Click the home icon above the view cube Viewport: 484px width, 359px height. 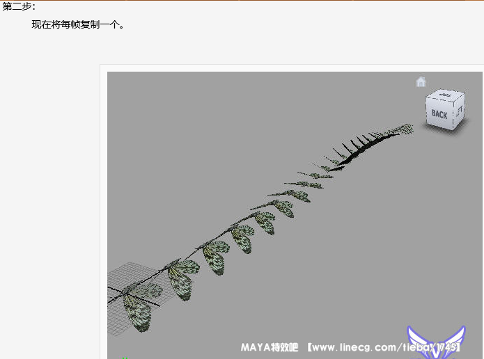pyautogui.click(x=421, y=82)
